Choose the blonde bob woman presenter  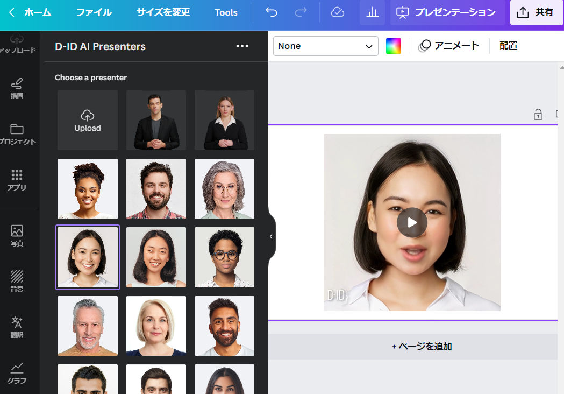[156, 326]
